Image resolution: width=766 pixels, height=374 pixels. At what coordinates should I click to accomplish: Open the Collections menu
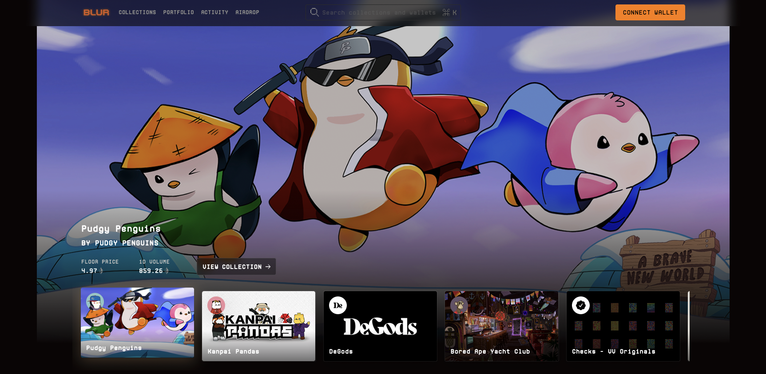click(137, 12)
